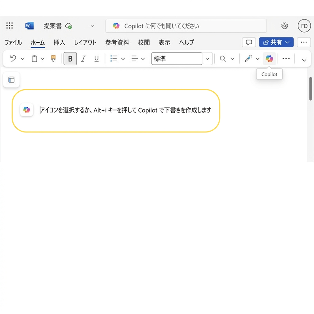Open the FD account profile
The image size is (314, 314).
point(304,26)
